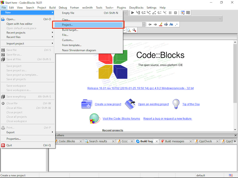Switch to the Cccc tab
238x178 pixels.
coord(124,141)
